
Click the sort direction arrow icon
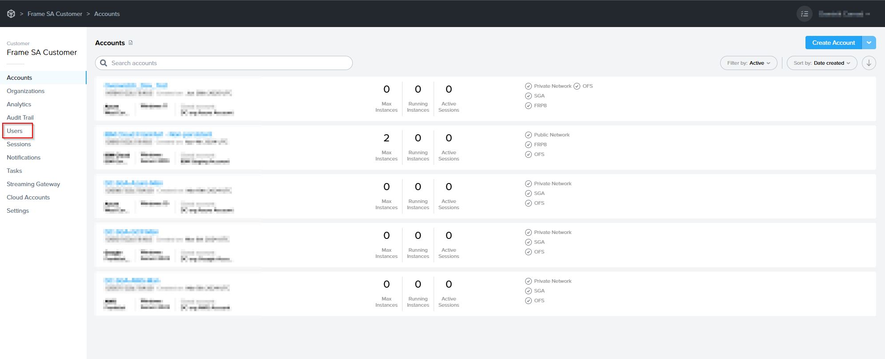(x=869, y=63)
